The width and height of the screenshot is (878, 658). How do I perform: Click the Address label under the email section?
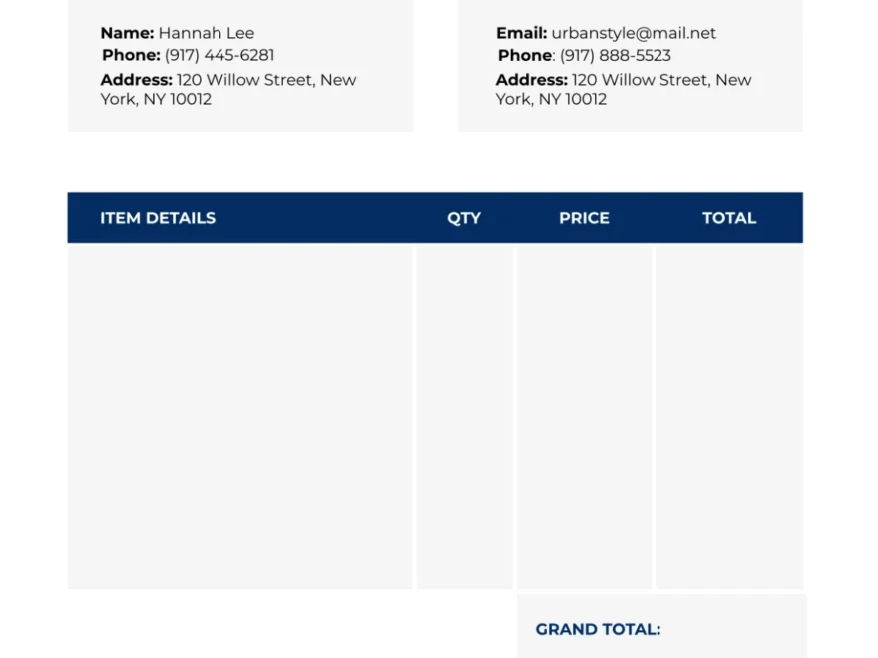pos(531,80)
